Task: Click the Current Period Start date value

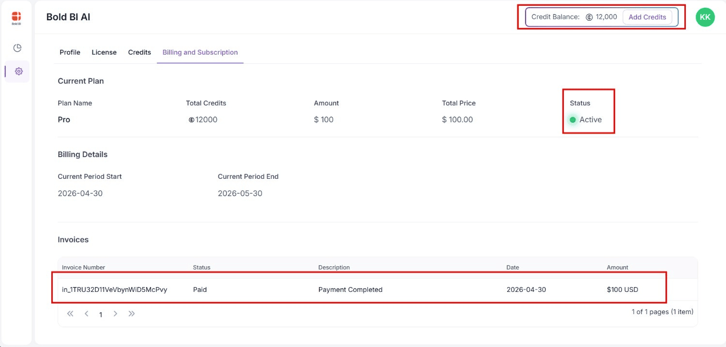Action: (x=80, y=193)
